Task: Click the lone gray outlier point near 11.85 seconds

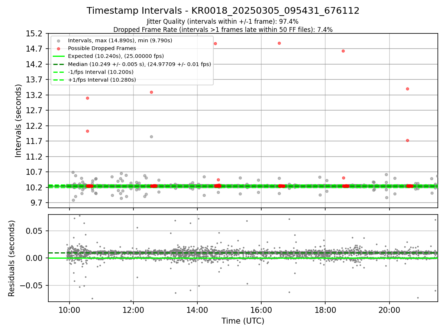Action: coord(151,137)
